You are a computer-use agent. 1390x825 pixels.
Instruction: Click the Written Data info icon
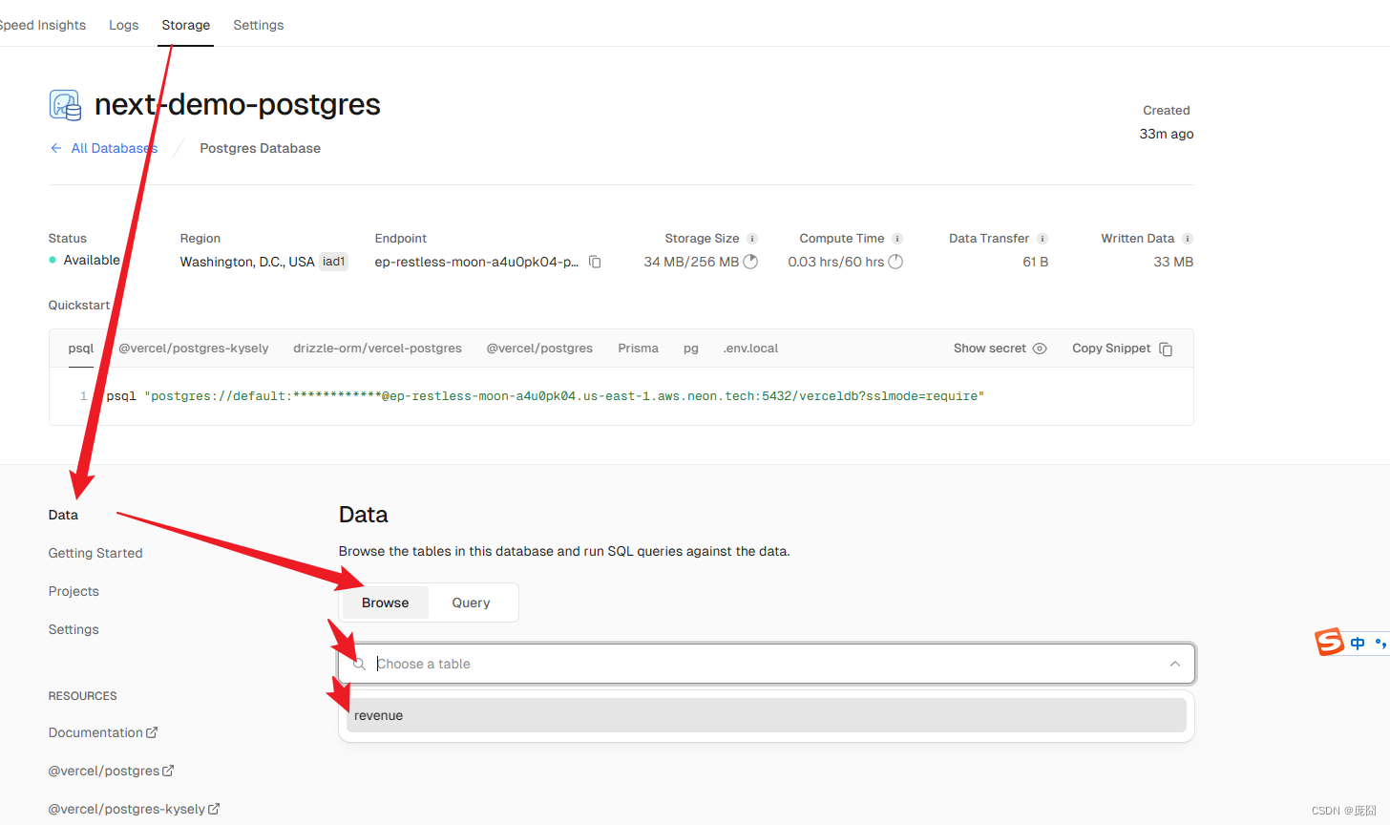(1188, 239)
